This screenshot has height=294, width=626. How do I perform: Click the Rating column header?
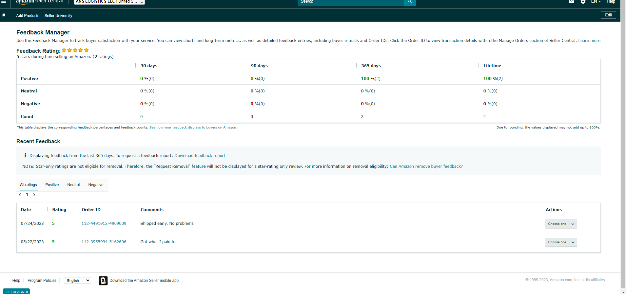point(59,210)
